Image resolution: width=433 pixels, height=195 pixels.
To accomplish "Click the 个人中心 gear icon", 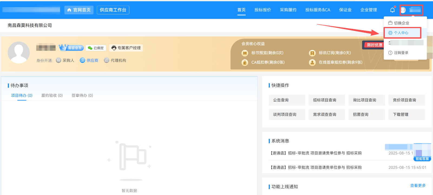I will 390,33.
